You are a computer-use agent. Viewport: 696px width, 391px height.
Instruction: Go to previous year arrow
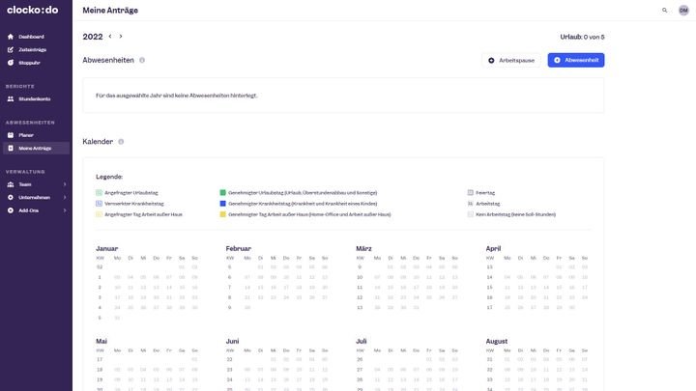[x=110, y=37]
